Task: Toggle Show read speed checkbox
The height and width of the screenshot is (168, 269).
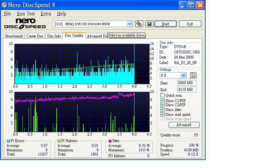Action: click(162, 114)
